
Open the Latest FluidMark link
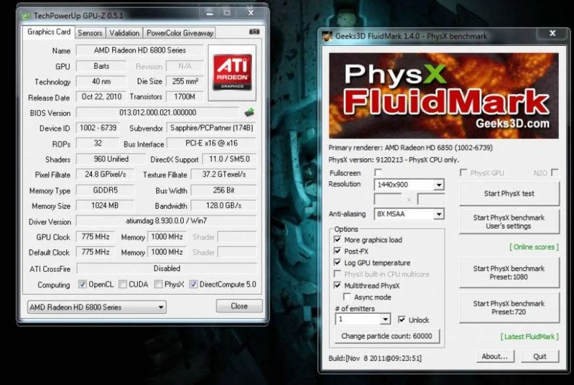point(530,337)
